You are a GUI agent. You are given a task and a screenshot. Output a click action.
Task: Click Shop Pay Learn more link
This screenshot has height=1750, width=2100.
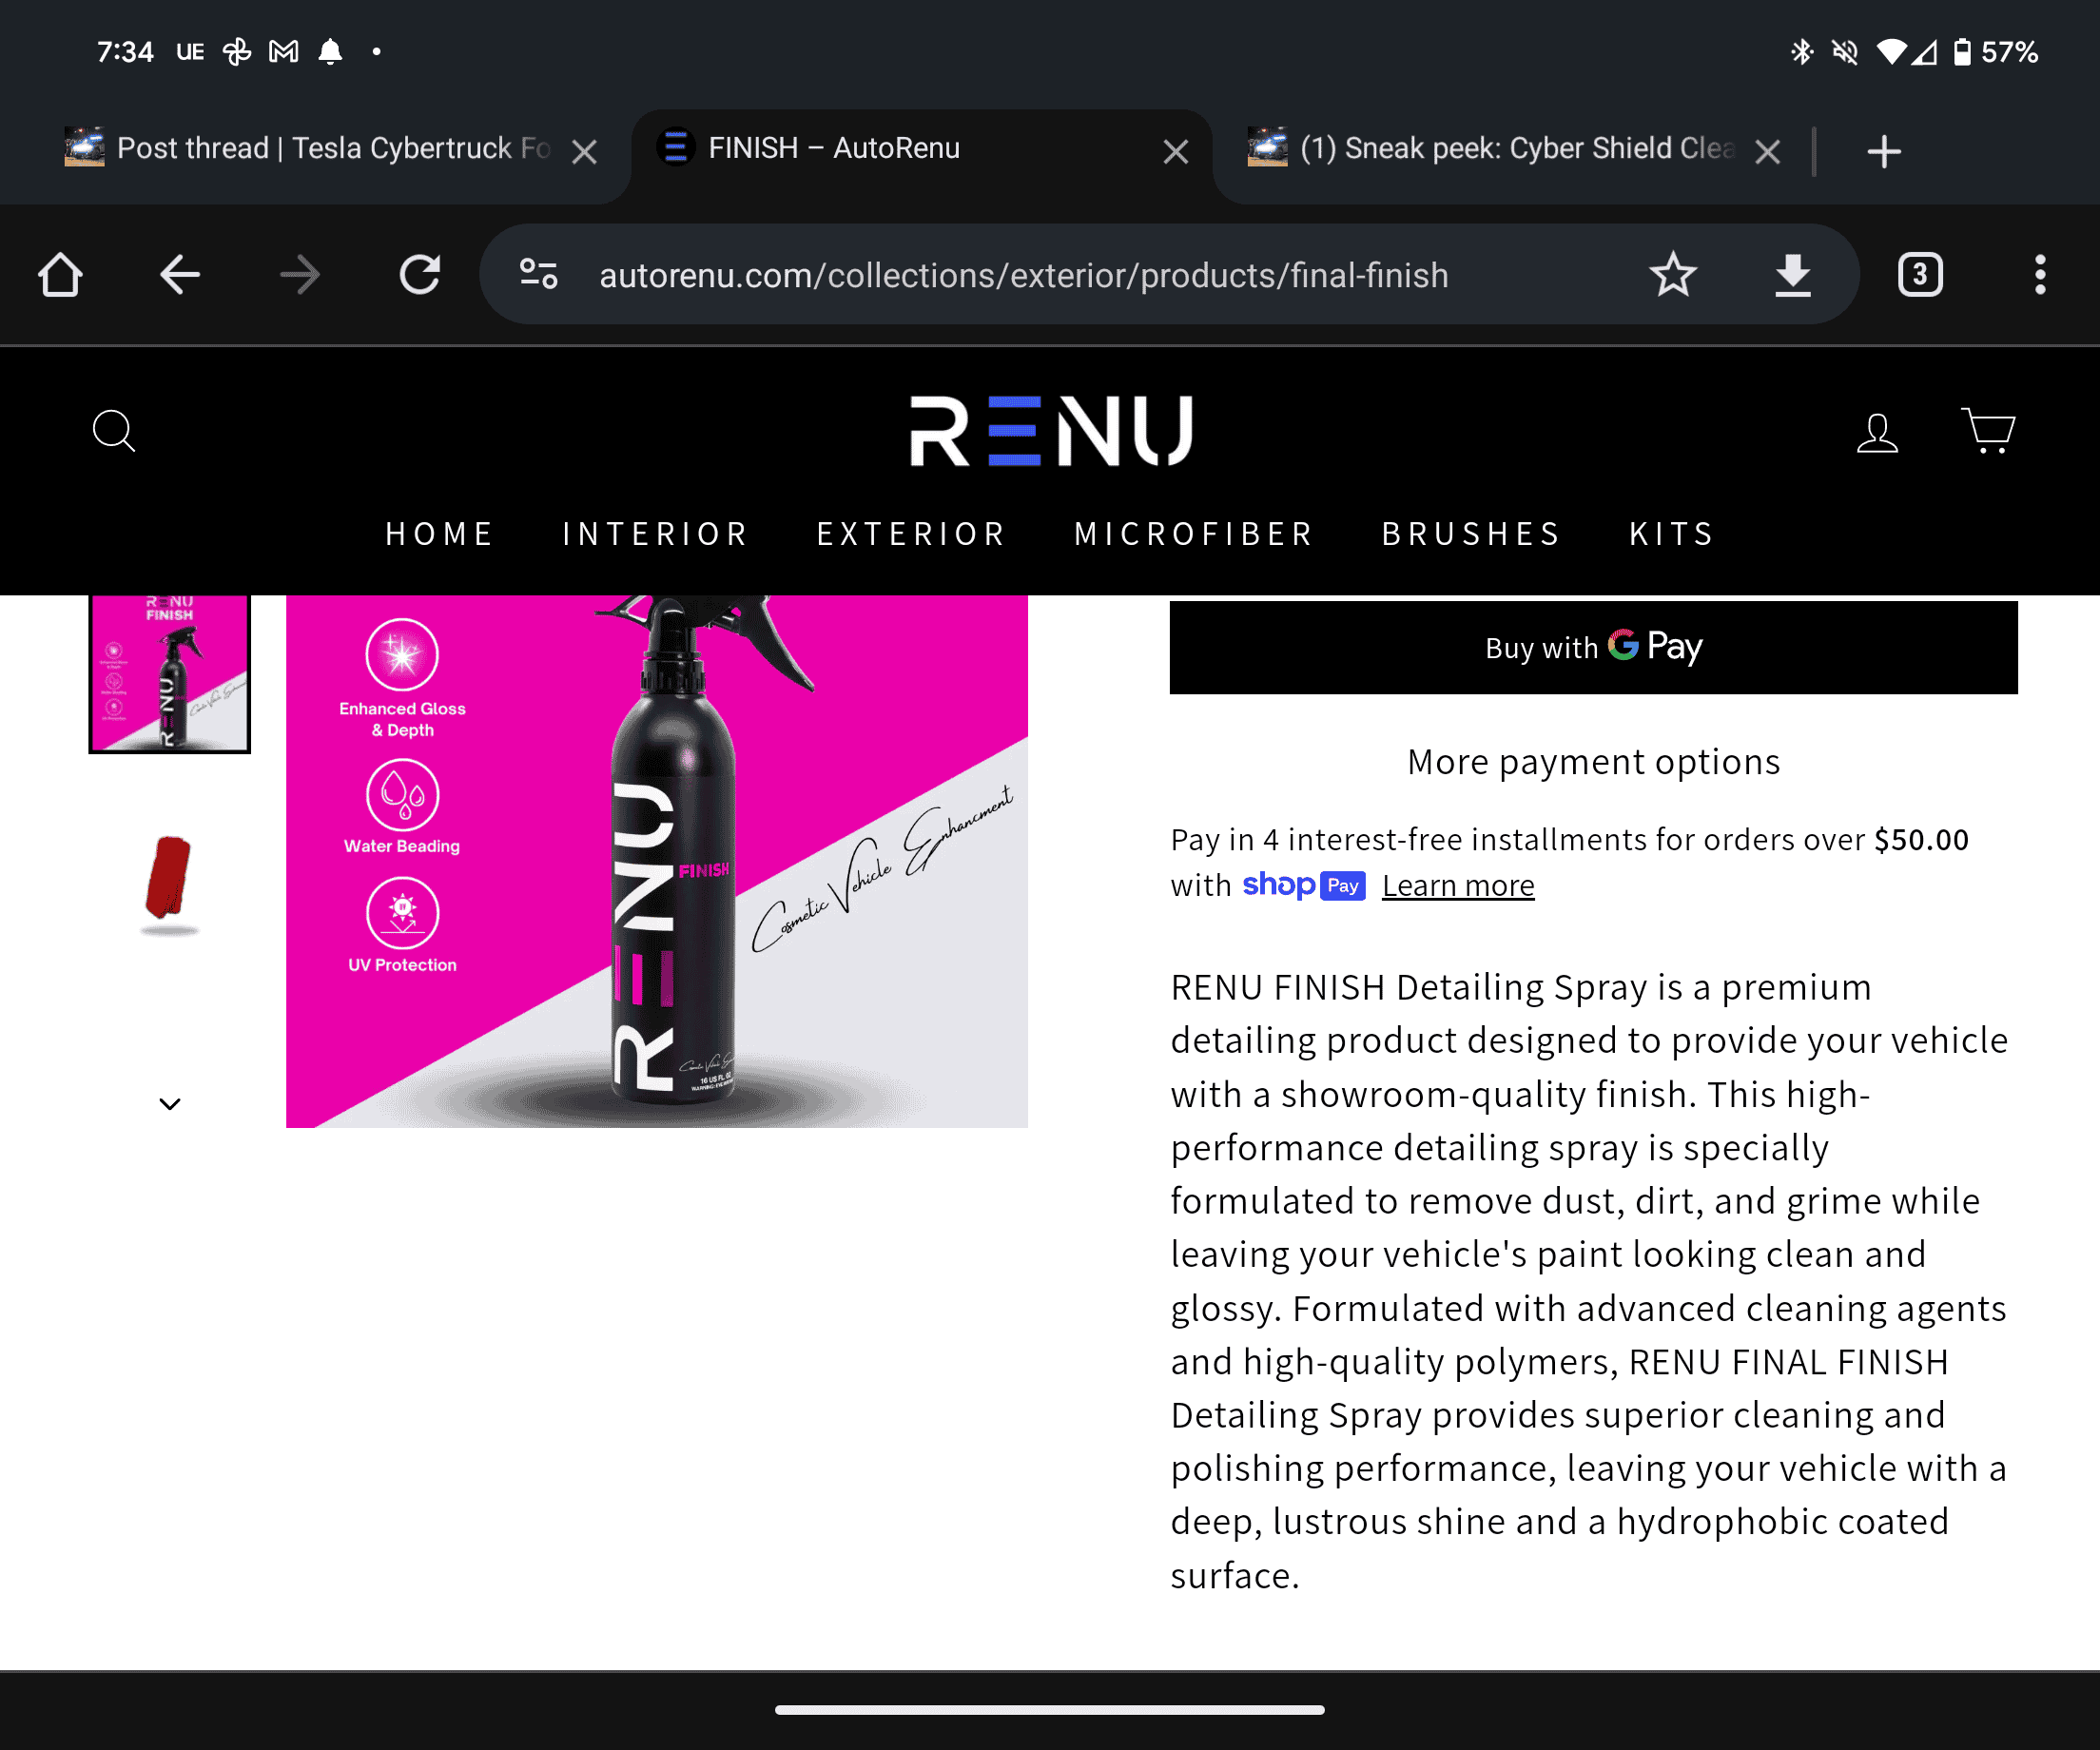1458,886
